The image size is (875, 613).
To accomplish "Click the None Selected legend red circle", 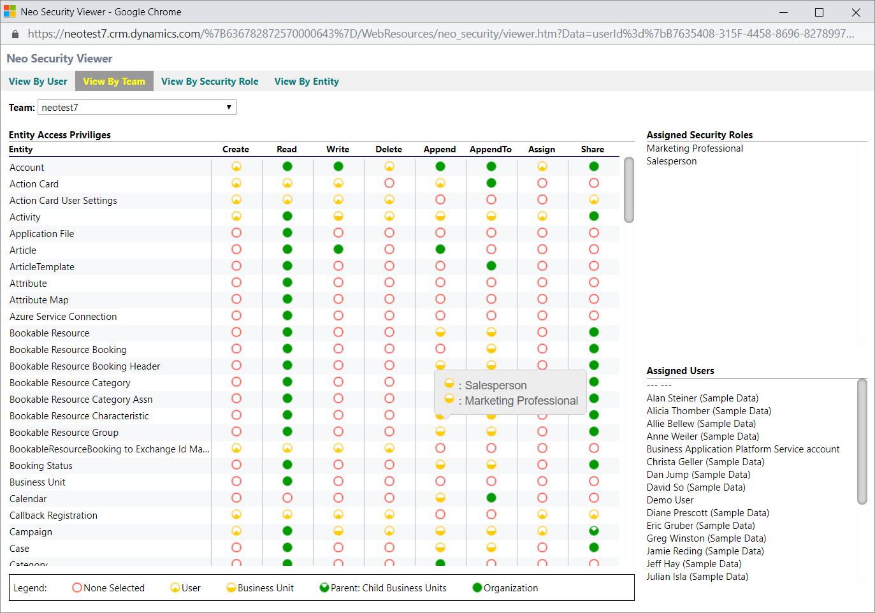I will (x=77, y=588).
